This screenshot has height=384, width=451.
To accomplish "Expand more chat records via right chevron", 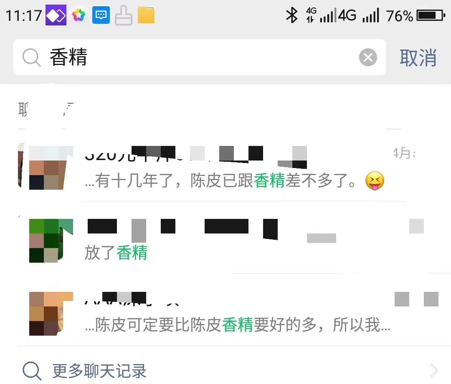I will (434, 371).
